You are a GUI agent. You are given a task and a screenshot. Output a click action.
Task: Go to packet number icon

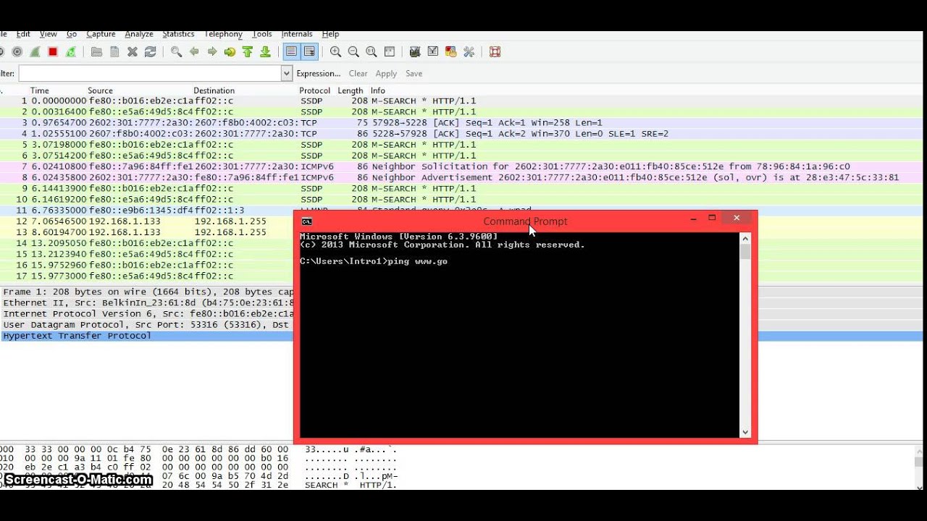[x=230, y=51]
